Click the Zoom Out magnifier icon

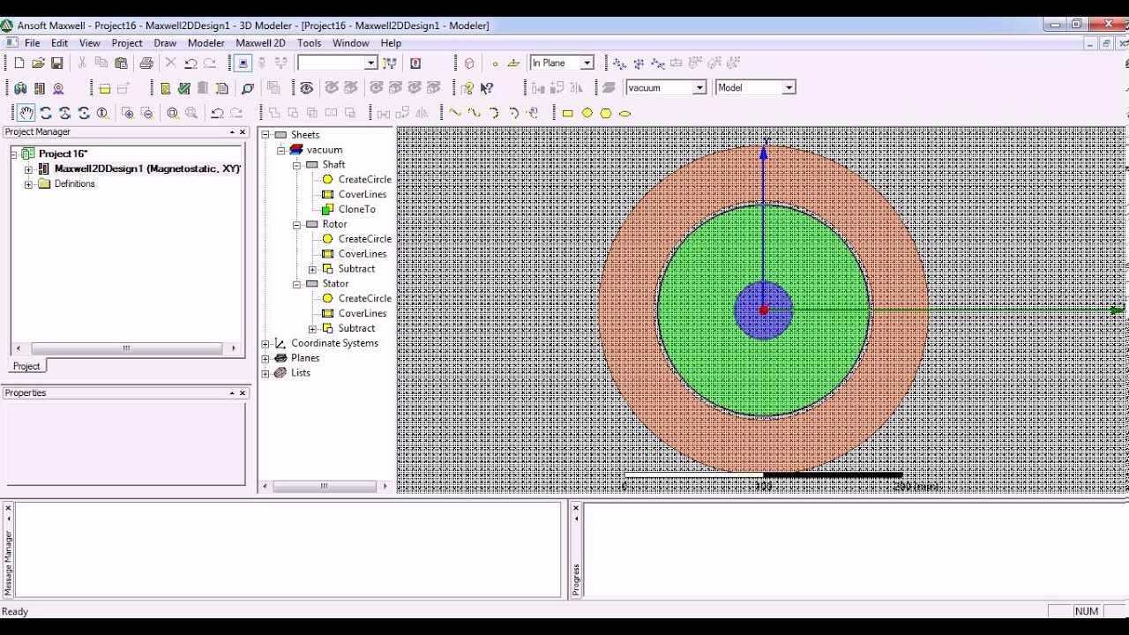click(x=147, y=113)
